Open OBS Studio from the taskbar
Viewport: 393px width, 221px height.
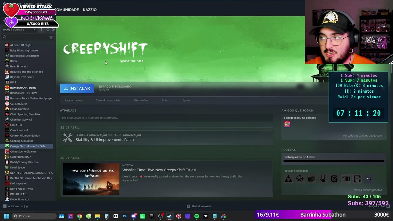(161, 216)
